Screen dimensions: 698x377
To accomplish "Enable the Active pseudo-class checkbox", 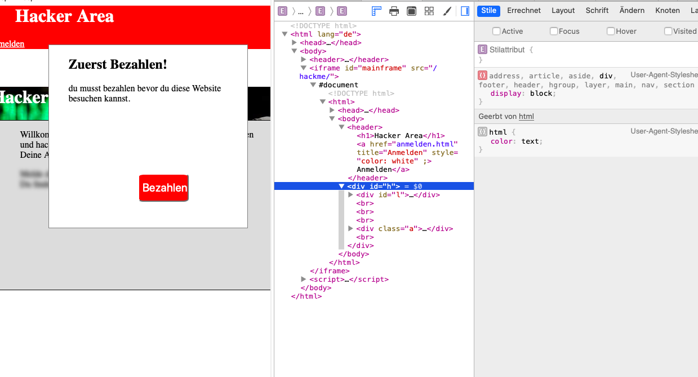I will [496, 31].
